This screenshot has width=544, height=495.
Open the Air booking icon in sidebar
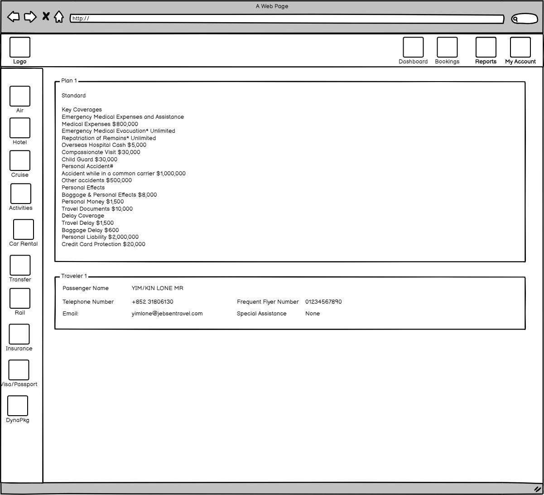(x=20, y=96)
